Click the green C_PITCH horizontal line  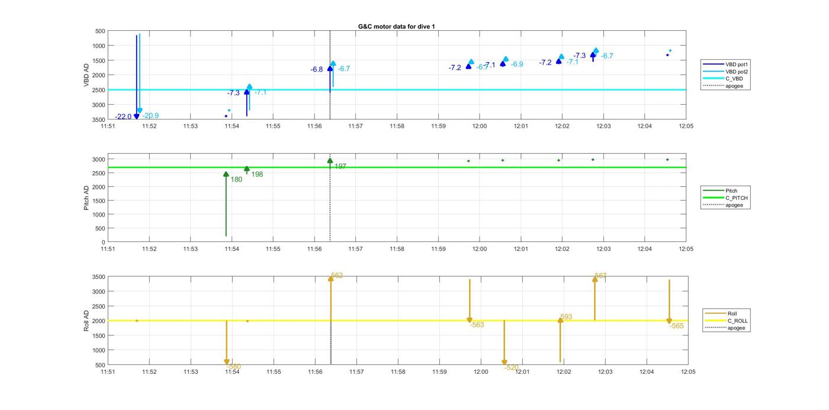[397, 167]
